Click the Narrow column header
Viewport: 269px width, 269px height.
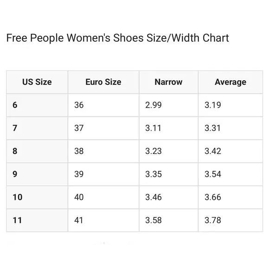click(168, 82)
